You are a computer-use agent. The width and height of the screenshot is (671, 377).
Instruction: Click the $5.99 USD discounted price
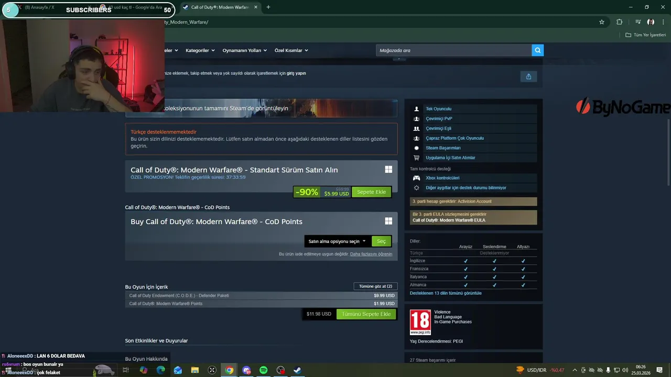click(336, 194)
